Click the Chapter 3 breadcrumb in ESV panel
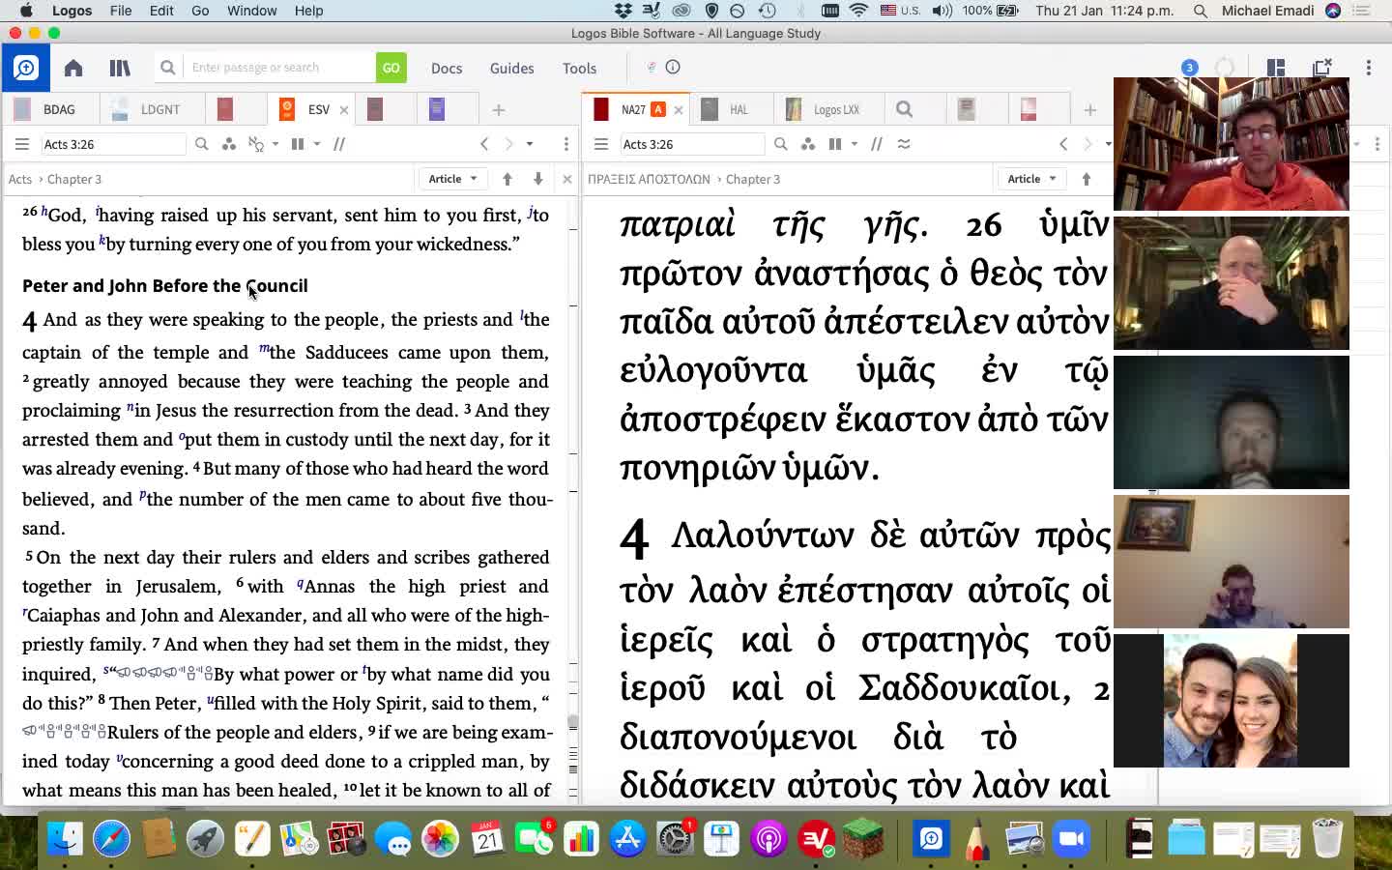The width and height of the screenshot is (1392, 870). (74, 179)
